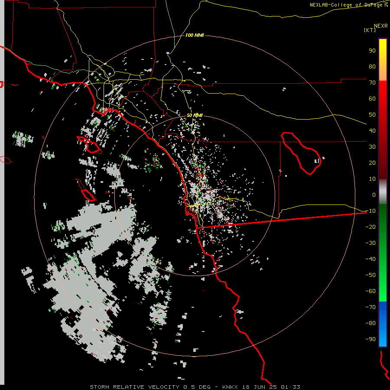
Task: Click the 50 value on the velocity scale
Action: (x=372, y=115)
